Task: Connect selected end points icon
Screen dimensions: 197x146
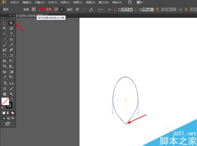Action: pos(84,9)
